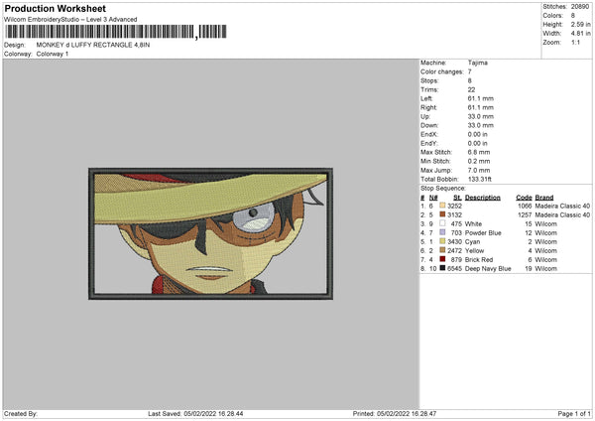The image size is (595, 421).
Task: Click the Madeira Classic 40 brand in row 1
Action: point(562,206)
